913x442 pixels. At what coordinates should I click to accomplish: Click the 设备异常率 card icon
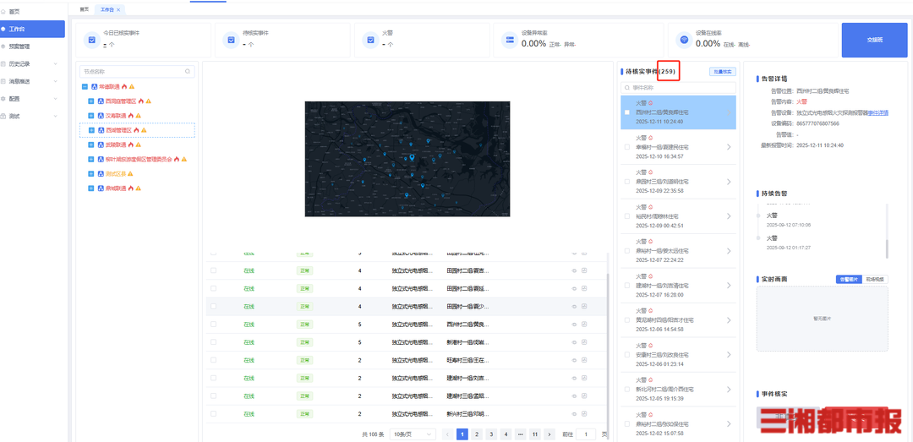point(509,40)
